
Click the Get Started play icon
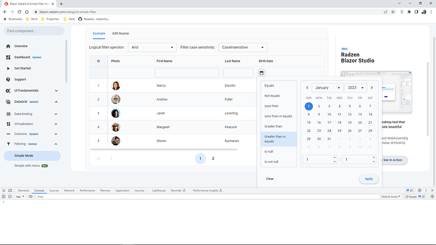tap(8, 68)
